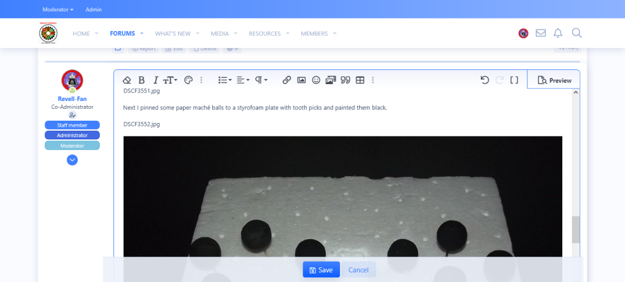This screenshot has height=282, width=625.
Task: Undo the last edit
Action: coord(484,80)
